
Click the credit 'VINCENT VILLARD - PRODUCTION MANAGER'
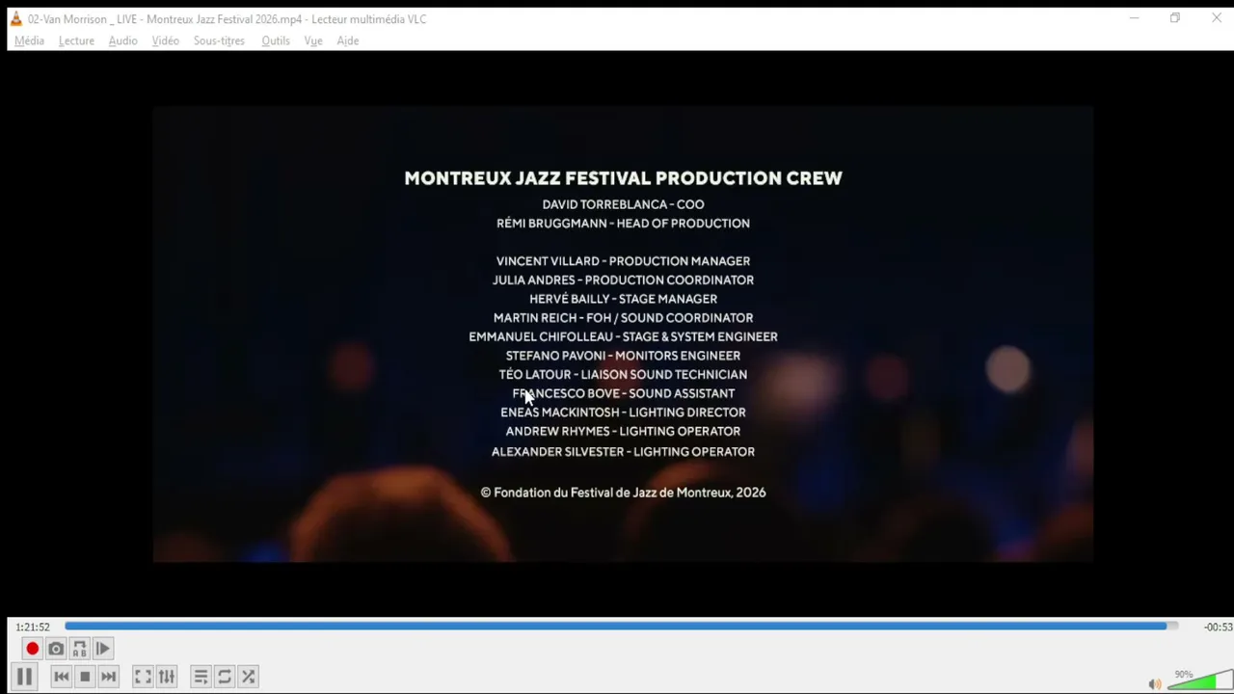623,261
